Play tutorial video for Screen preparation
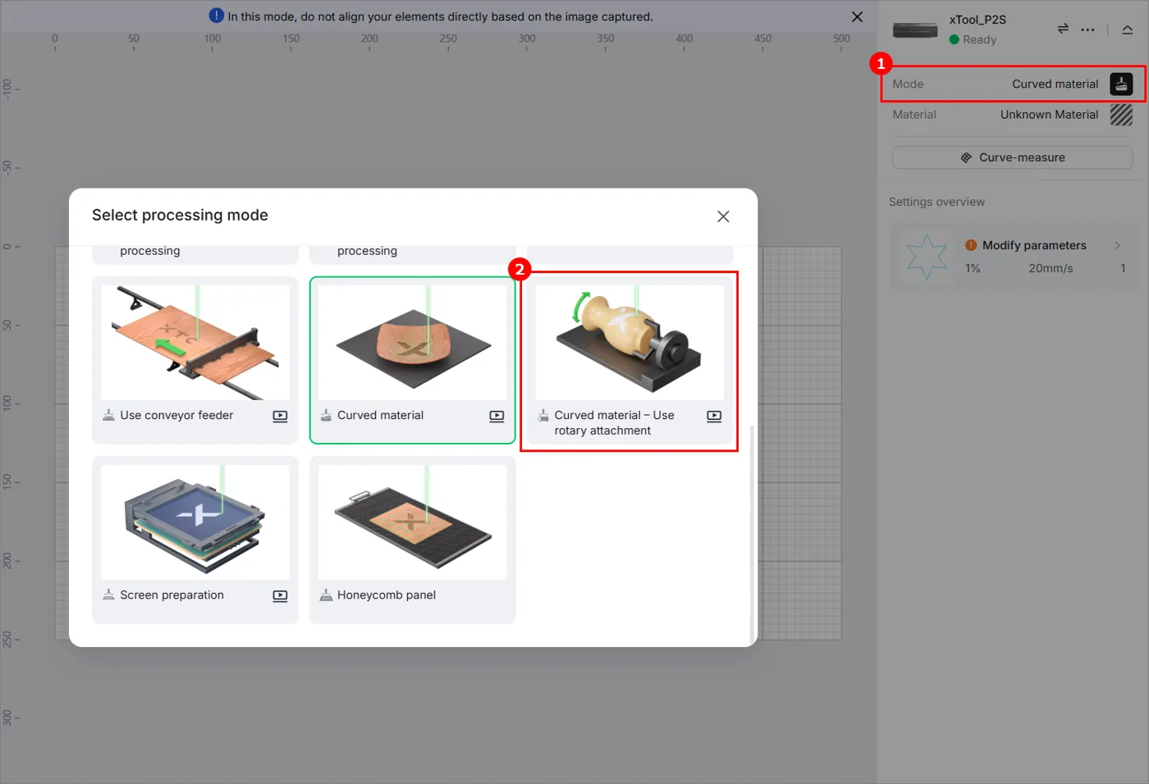Viewport: 1149px width, 784px height. pos(280,595)
